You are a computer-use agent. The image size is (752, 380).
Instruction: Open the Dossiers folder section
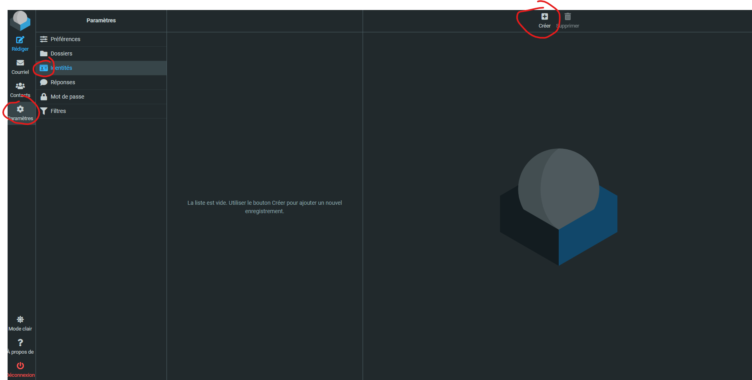pos(62,53)
